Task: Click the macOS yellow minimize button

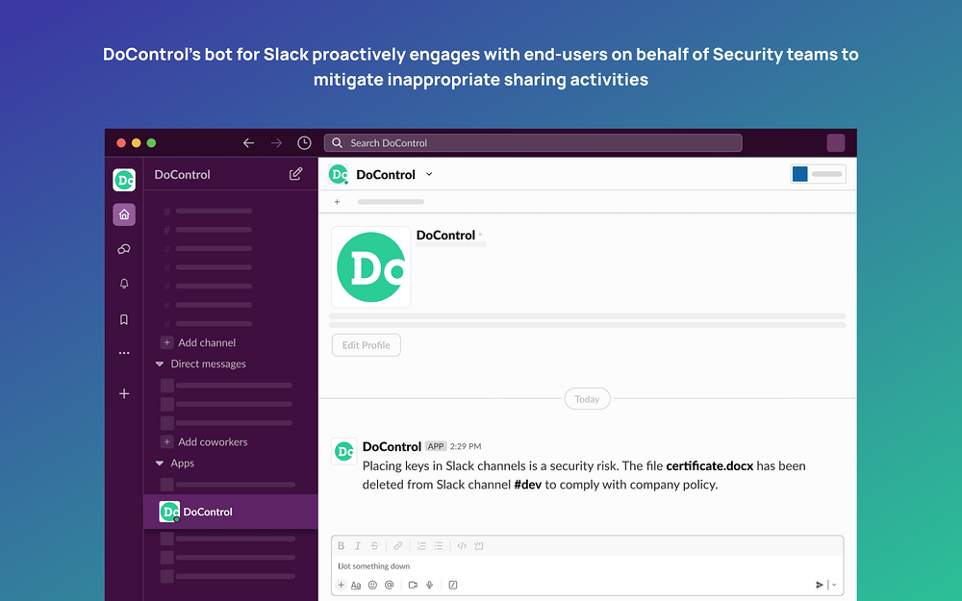Action: pyautogui.click(x=137, y=143)
